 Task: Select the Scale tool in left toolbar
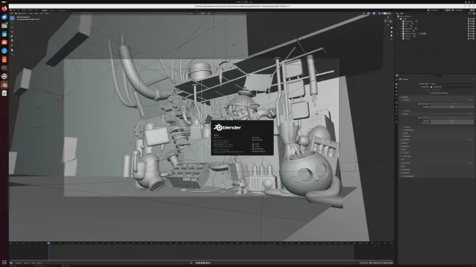[x=12, y=36]
